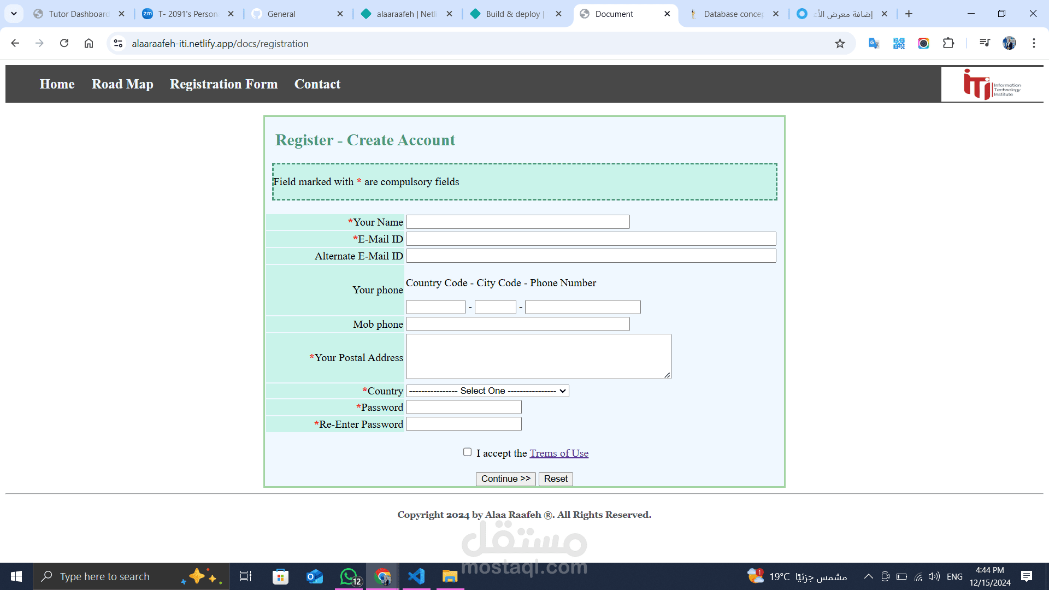Open WhatsApp from the taskbar
This screenshot has height=590, width=1049.
click(x=348, y=576)
